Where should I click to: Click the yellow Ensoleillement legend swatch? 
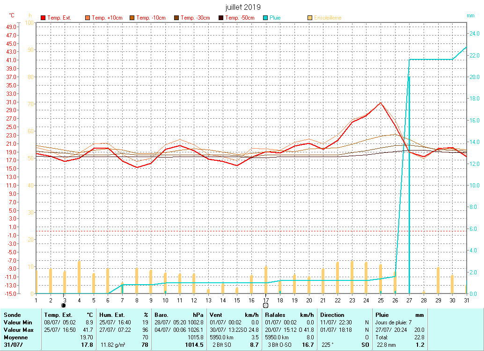click(x=310, y=18)
